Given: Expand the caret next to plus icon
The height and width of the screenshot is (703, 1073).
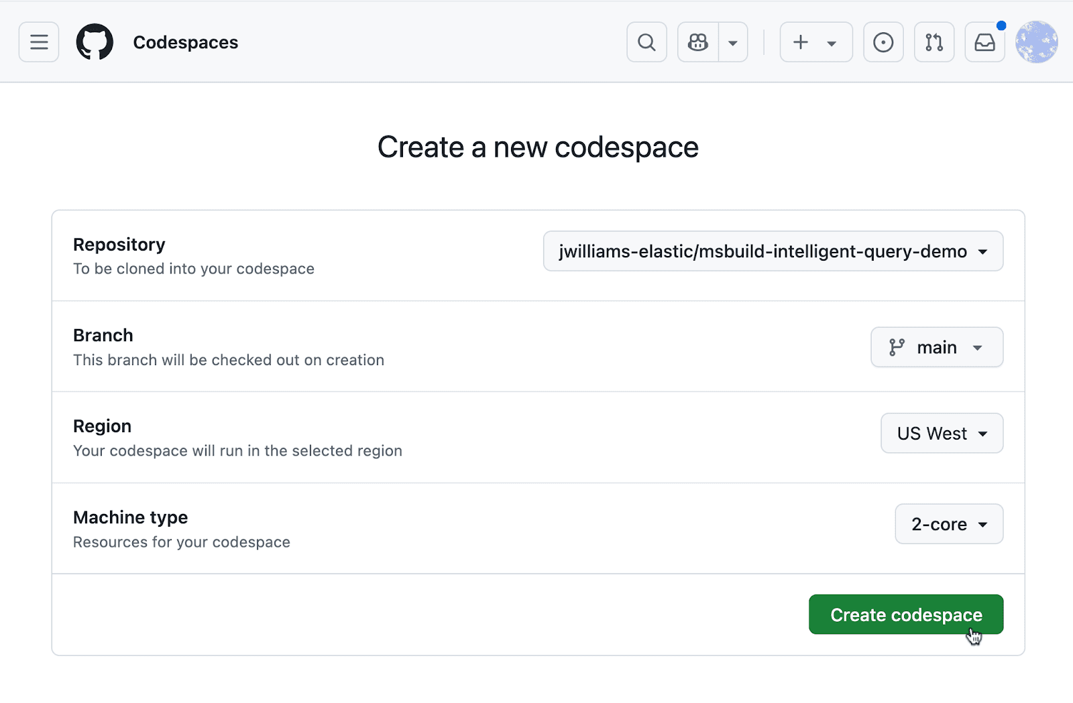Looking at the screenshot, I should [832, 43].
